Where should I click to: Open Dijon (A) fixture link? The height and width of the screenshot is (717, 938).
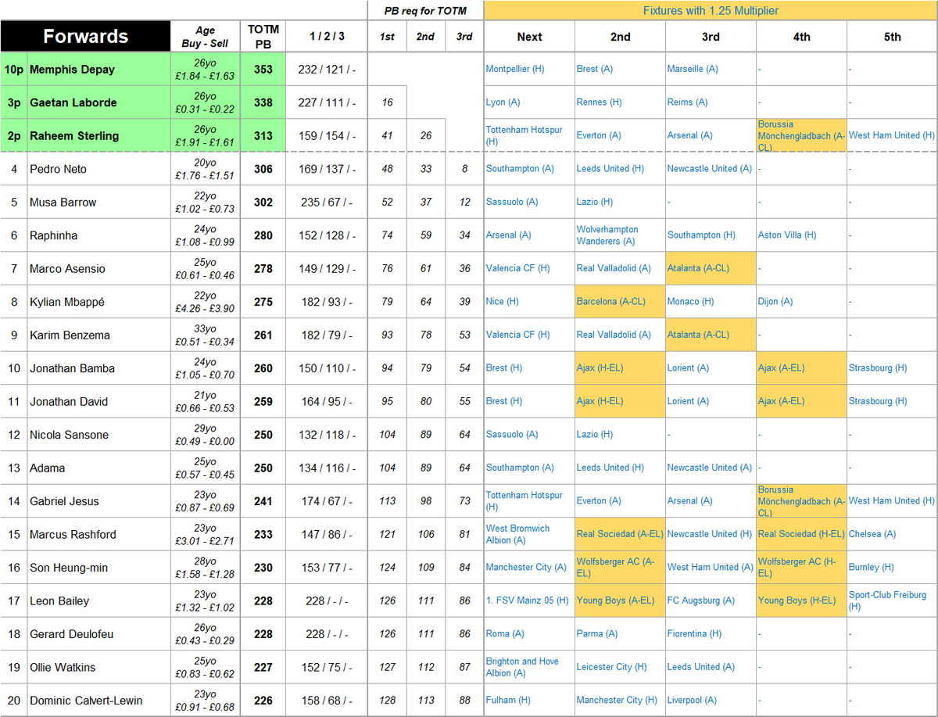pyautogui.click(x=775, y=302)
